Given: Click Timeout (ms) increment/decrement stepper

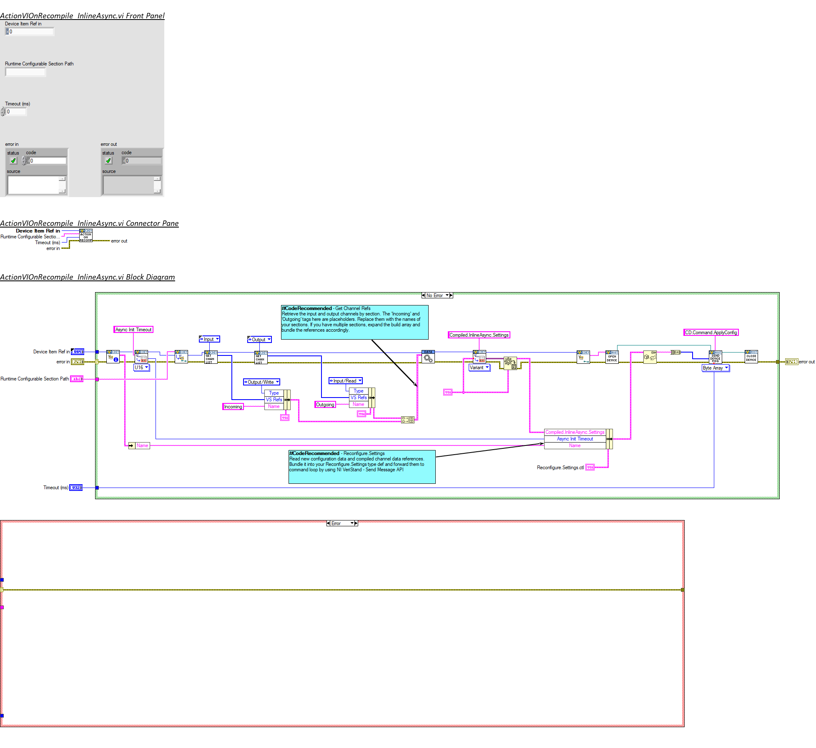Looking at the screenshot, I should 3,112.
